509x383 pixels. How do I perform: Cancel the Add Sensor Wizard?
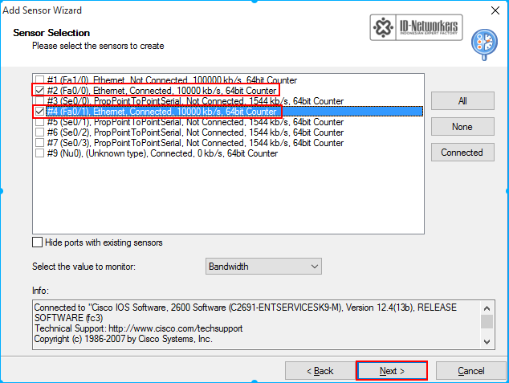(x=471, y=371)
